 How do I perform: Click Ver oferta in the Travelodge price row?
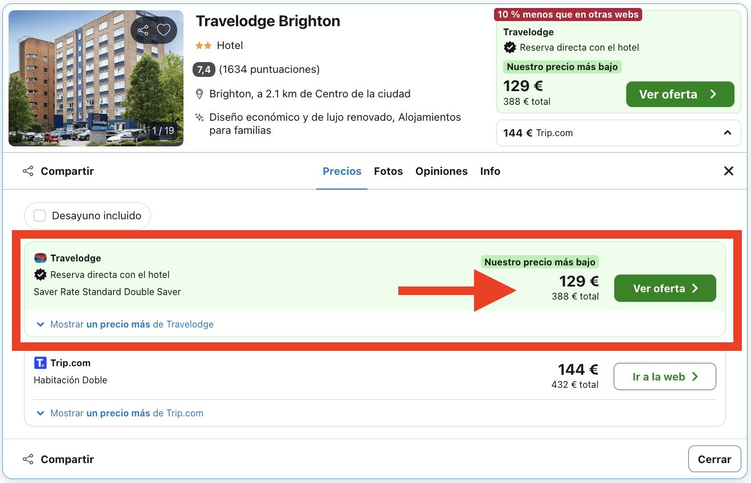pyautogui.click(x=665, y=288)
